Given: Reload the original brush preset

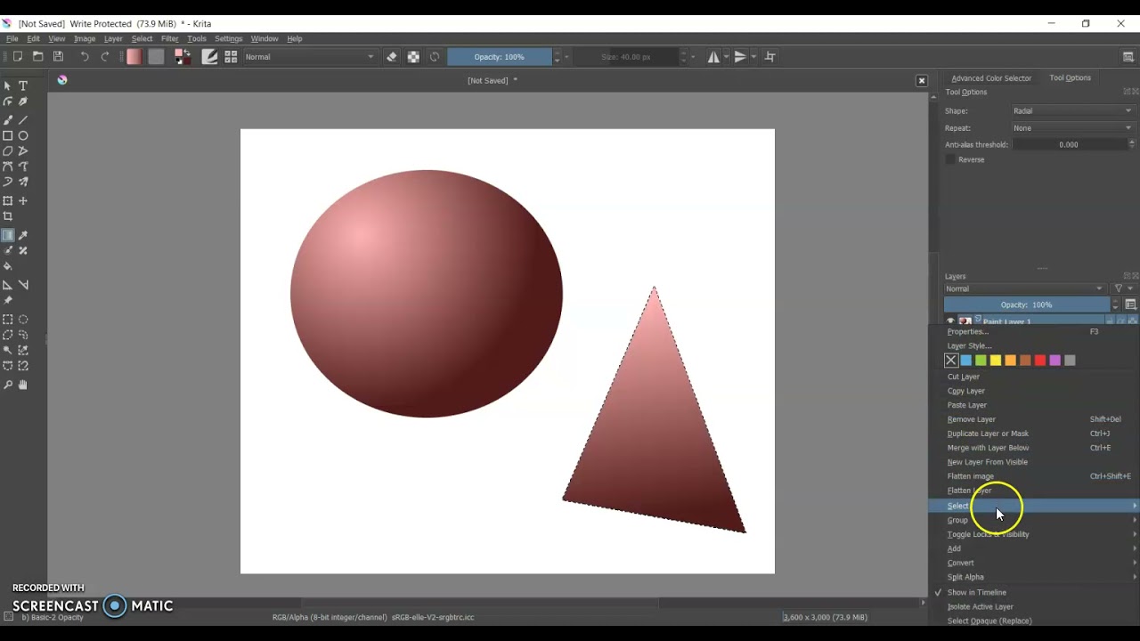Looking at the screenshot, I should point(435,57).
